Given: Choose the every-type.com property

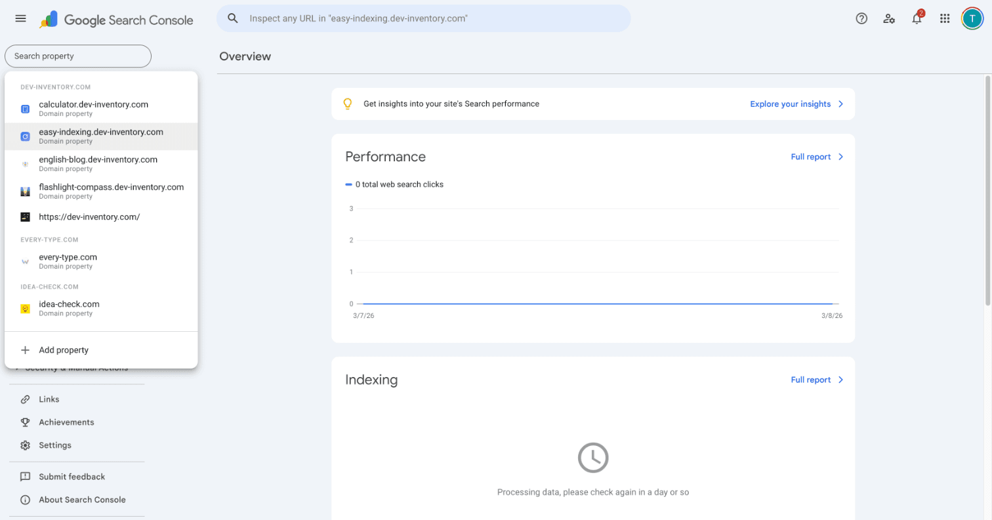Looking at the screenshot, I should (68, 261).
